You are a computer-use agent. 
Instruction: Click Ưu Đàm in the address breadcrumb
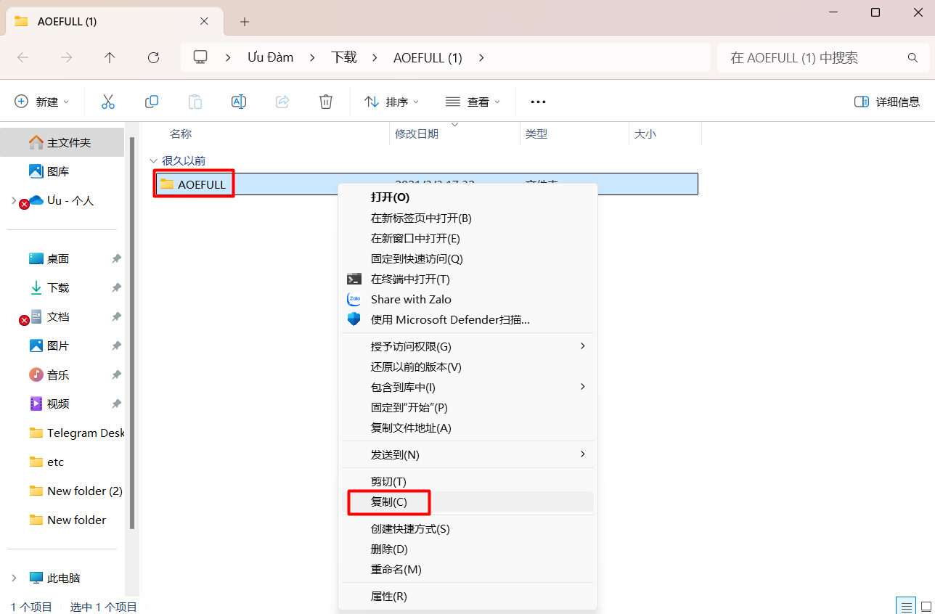pos(271,57)
